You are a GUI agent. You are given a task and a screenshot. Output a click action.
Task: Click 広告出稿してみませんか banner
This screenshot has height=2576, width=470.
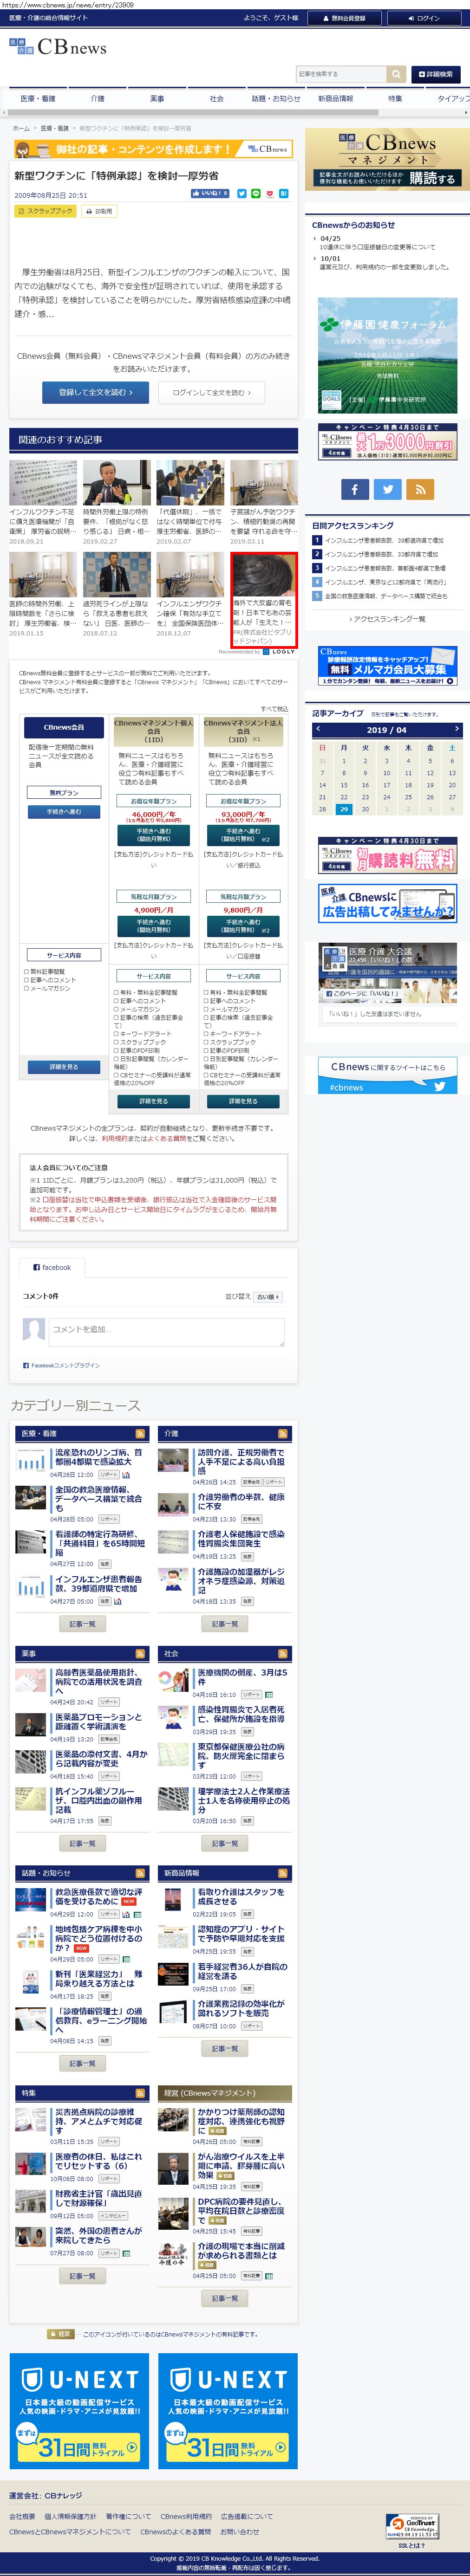pyautogui.click(x=388, y=903)
